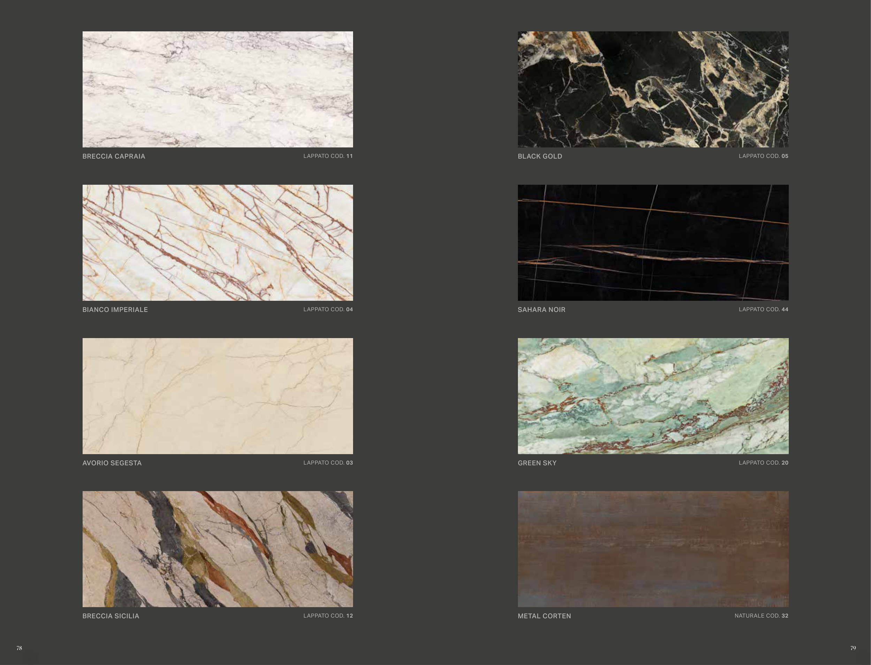Image resolution: width=871 pixels, height=665 pixels.
Task: Select the Bianco Imperiale veined slab image
Action: click(217, 242)
